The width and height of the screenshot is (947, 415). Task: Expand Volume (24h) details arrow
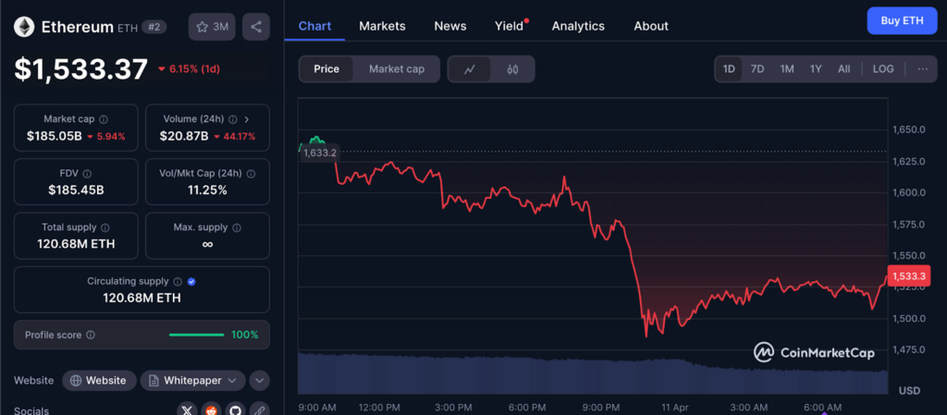coord(246,119)
